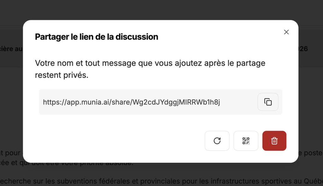
Task: Click the 'Partager le lien de la discussion' heading
Action: 97,37
